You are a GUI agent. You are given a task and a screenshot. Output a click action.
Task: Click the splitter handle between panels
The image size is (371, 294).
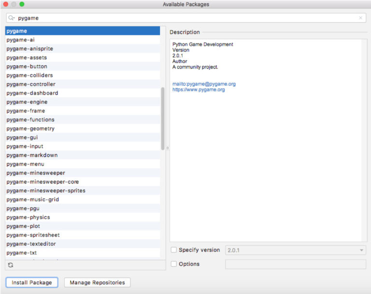click(167, 148)
